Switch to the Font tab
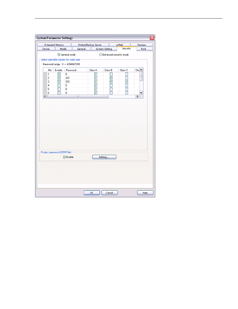The image size is (238, 309). [143, 49]
